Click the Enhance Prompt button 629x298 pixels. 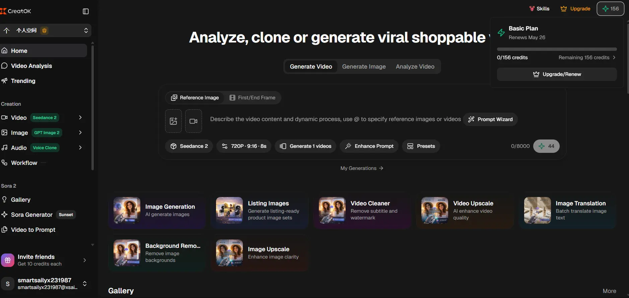click(369, 146)
